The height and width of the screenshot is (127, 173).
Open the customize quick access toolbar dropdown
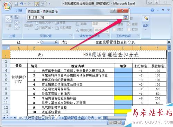pos(49,4)
